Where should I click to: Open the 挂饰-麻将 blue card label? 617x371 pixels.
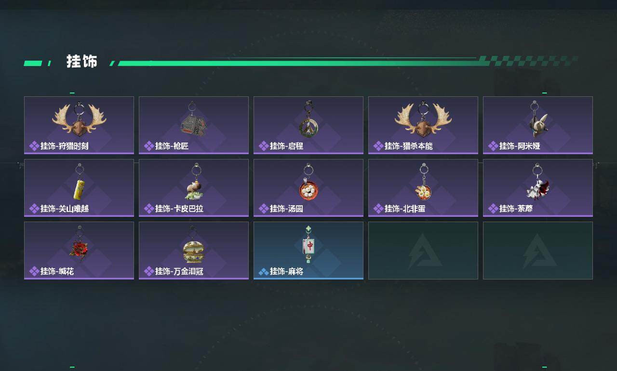(x=308, y=251)
